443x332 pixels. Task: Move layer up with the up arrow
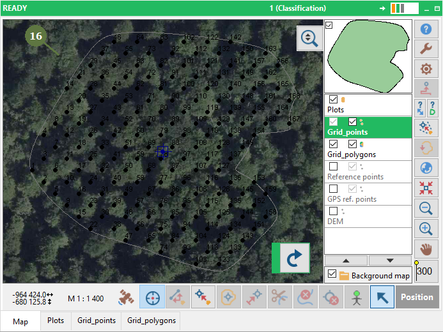pos(346,260)
